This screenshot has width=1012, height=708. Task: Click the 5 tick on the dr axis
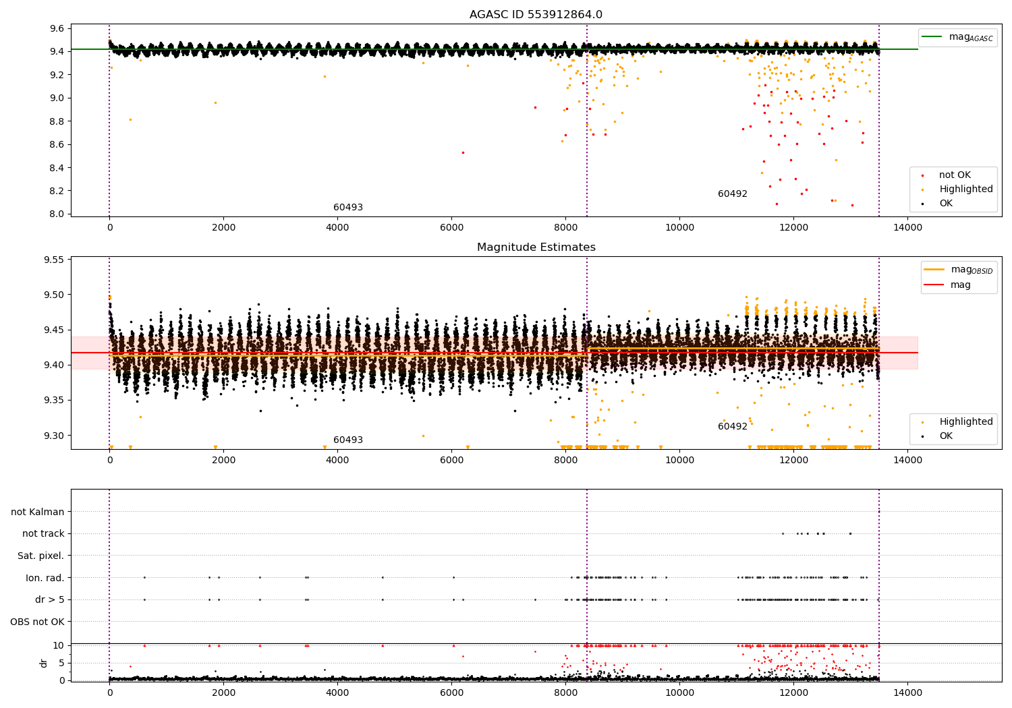62,663
